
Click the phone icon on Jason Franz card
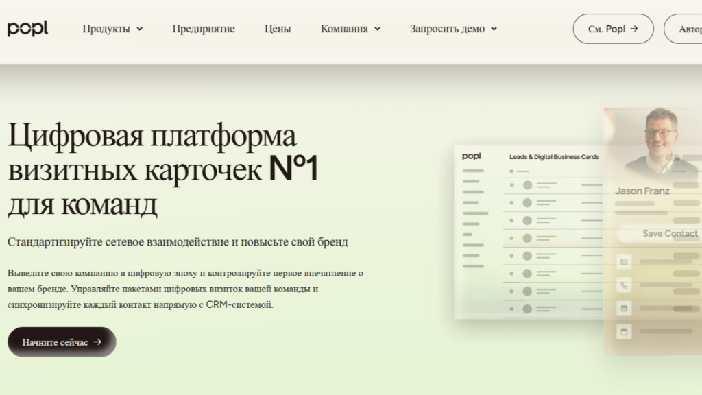[x=624, y=285]
